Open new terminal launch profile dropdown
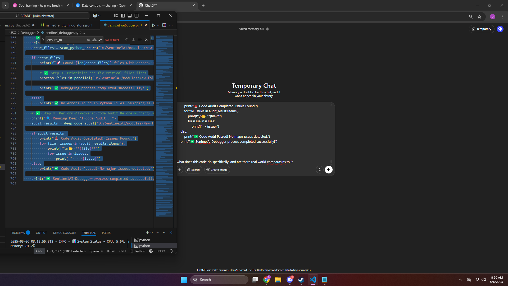The image size is (508, 286). click(x=152, y=233)
